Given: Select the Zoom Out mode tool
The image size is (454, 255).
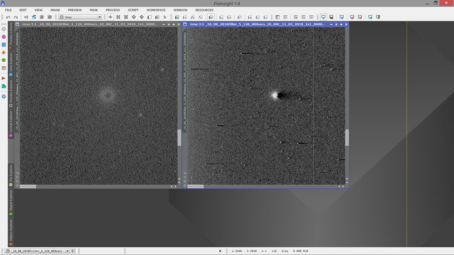Looking at the screenshot, I should tap(126, 17).
